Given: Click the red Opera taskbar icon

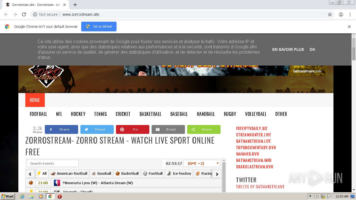Looking at the screenshot, I should [x=60, y=196].
